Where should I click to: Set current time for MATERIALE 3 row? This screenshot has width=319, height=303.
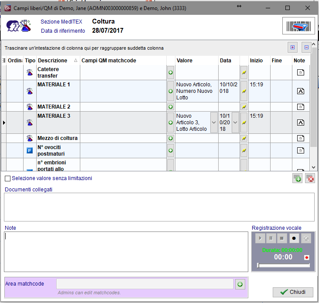click(x=244, y=123)
